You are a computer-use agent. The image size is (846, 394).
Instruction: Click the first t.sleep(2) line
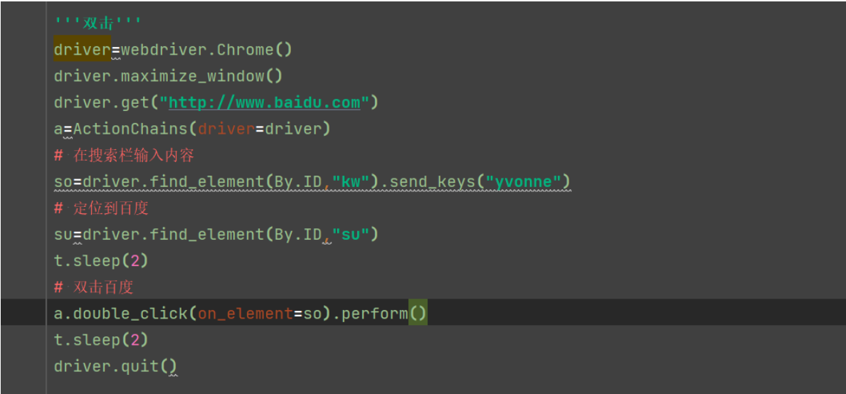pyautogui.click(x=100, y=261)
